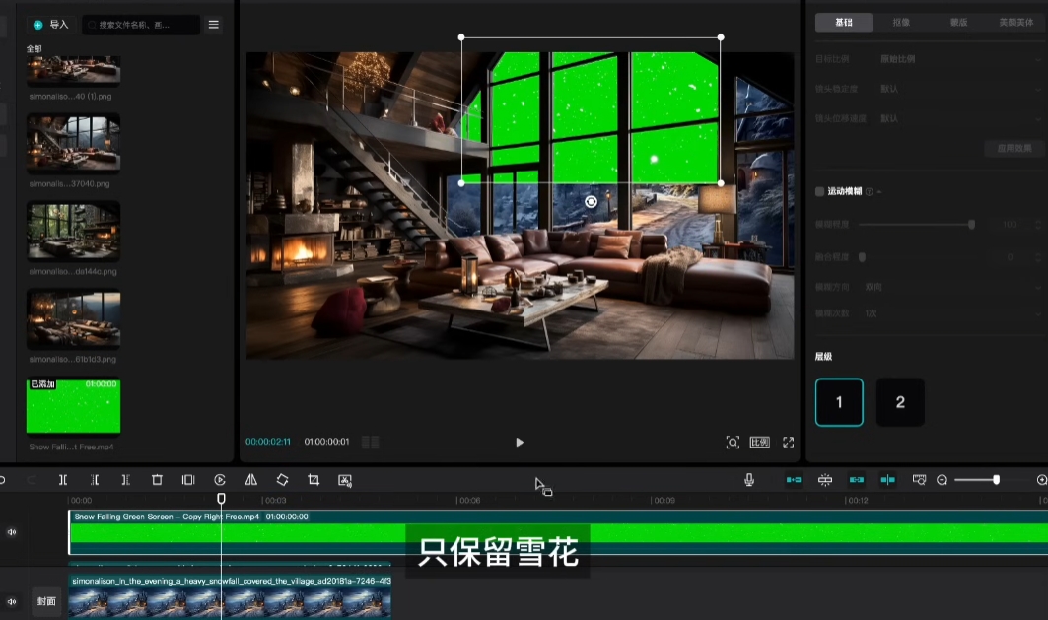This screenshot has width=1048, height=620.
Task: Switch to the 抠像 tab
Action: [x=901, y=22]
